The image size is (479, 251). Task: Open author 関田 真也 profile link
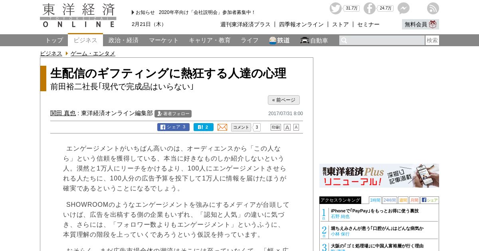63,113
